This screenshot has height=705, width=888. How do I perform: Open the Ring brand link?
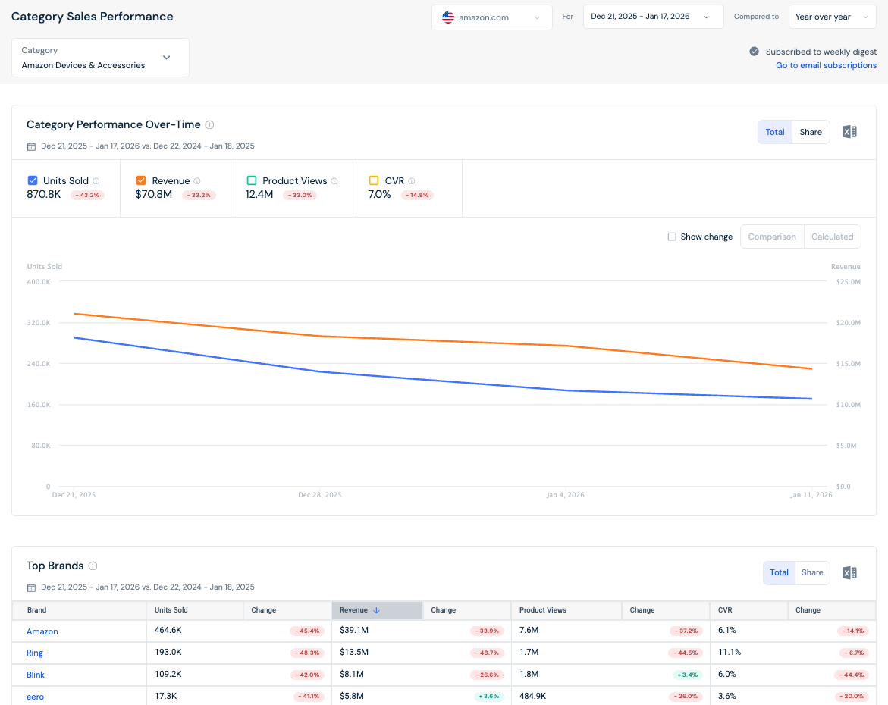[x=35, y=653]
